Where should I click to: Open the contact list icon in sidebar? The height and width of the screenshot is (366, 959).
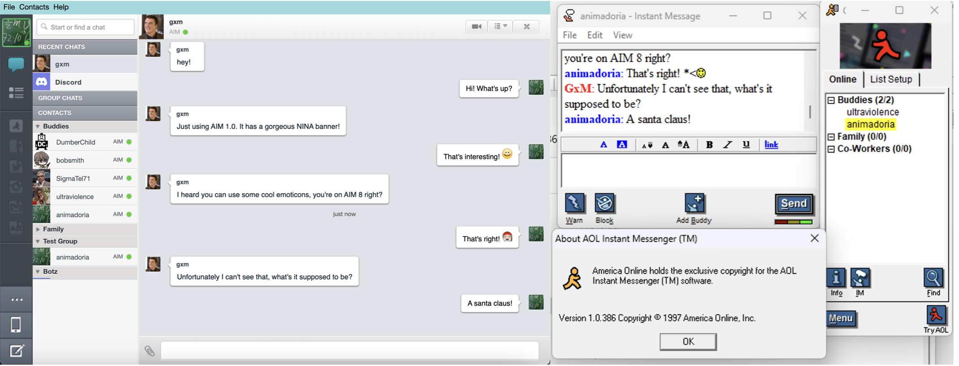[x=16, y=93]
